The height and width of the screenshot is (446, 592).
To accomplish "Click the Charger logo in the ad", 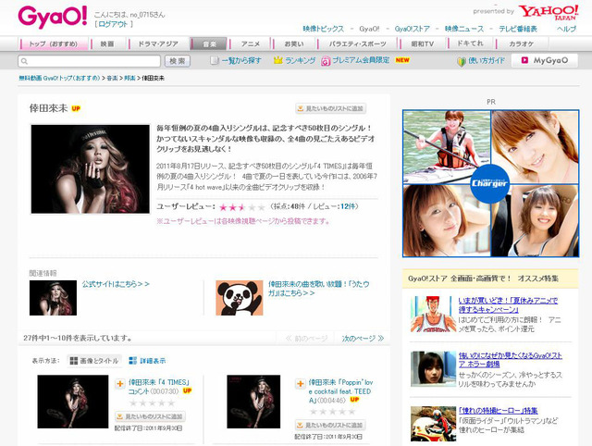I will tap(489, 183).
